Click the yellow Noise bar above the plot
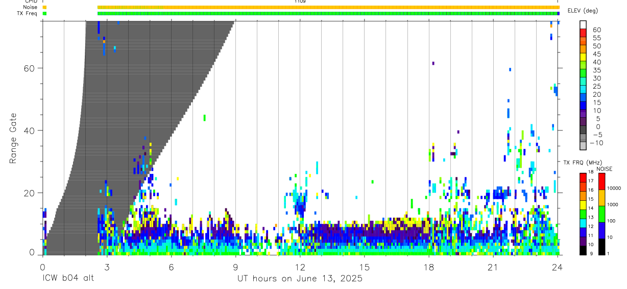627x289 pixels. (328, 8)
